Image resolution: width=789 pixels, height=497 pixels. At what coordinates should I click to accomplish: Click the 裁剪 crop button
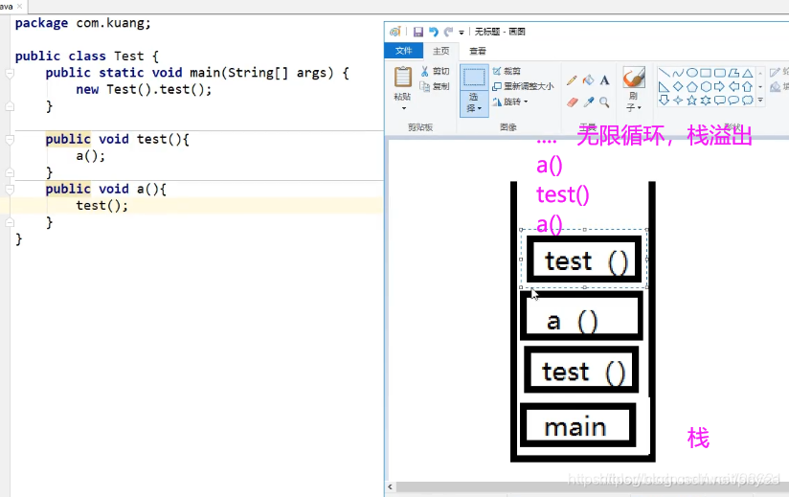pos(507,71)
